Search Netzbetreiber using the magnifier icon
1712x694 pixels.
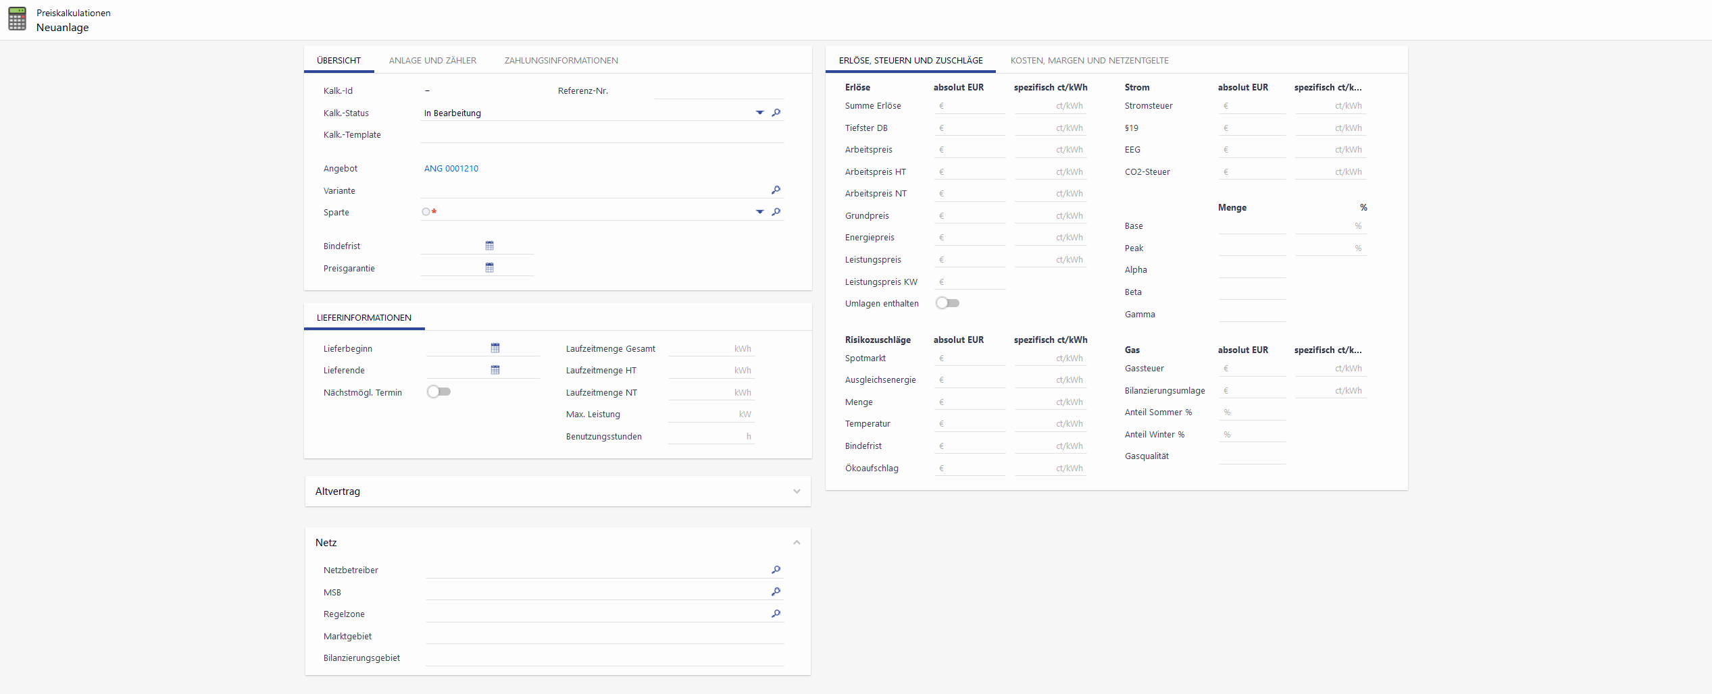(776, 570)
